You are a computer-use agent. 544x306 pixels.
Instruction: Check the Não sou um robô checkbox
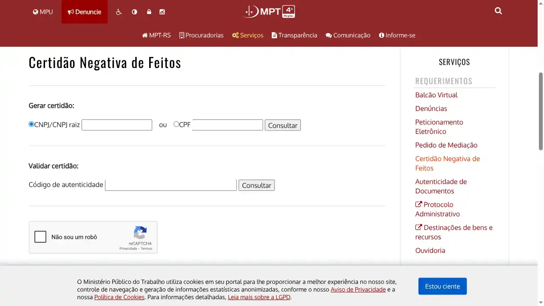pyautogui.click(x=40, y=236)
